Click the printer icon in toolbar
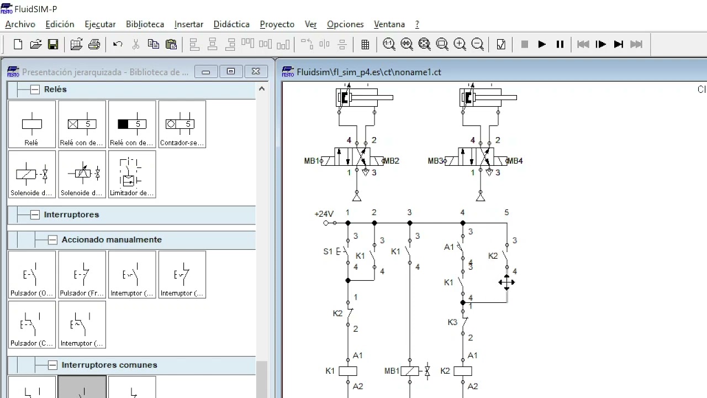The image size is (707, 398). click(x=94, y=45)
